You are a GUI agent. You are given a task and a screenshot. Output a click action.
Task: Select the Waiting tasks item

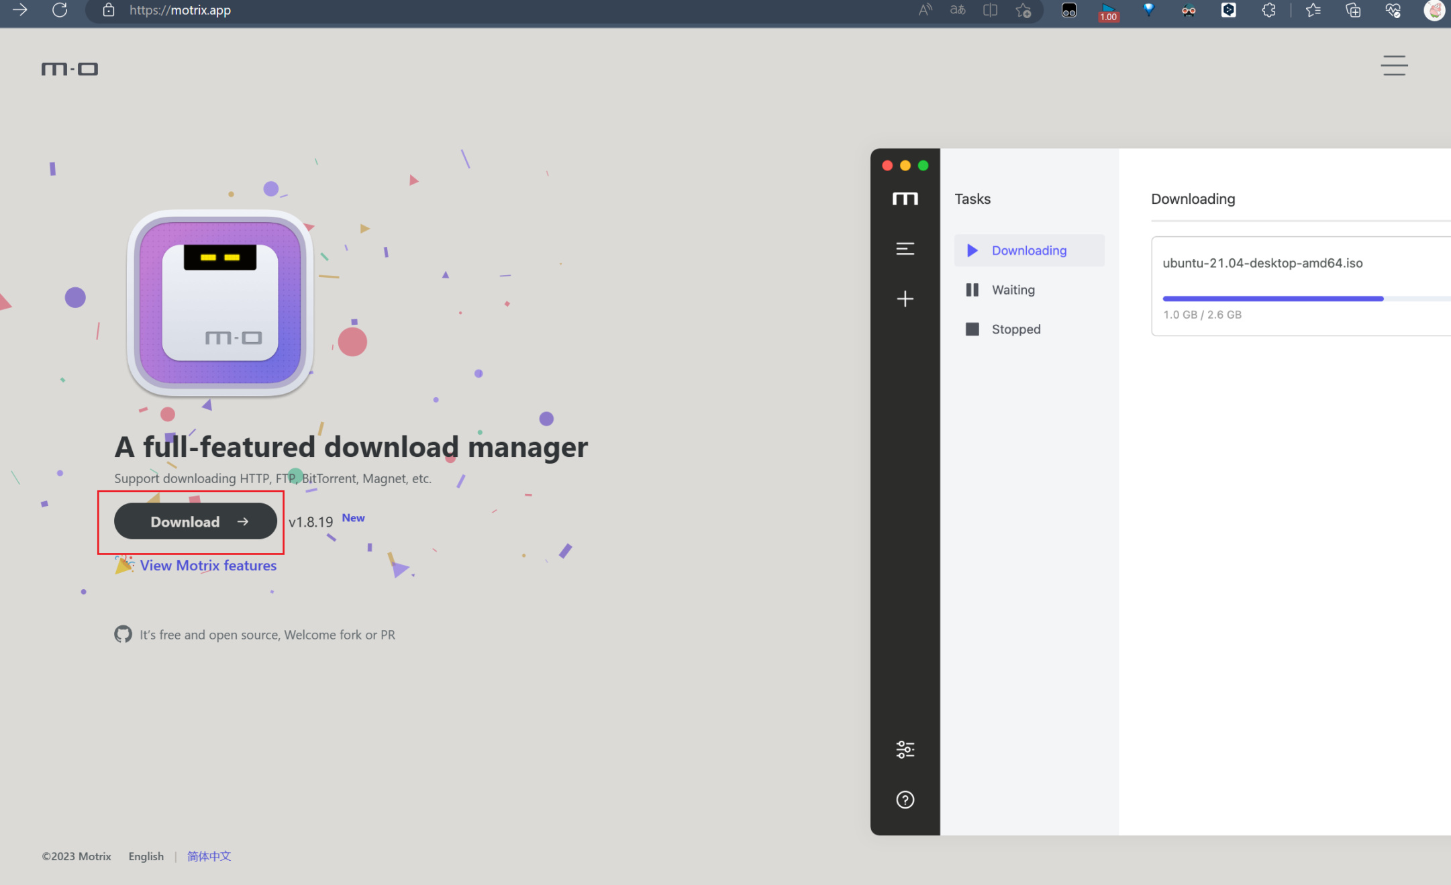[1013, 290]
